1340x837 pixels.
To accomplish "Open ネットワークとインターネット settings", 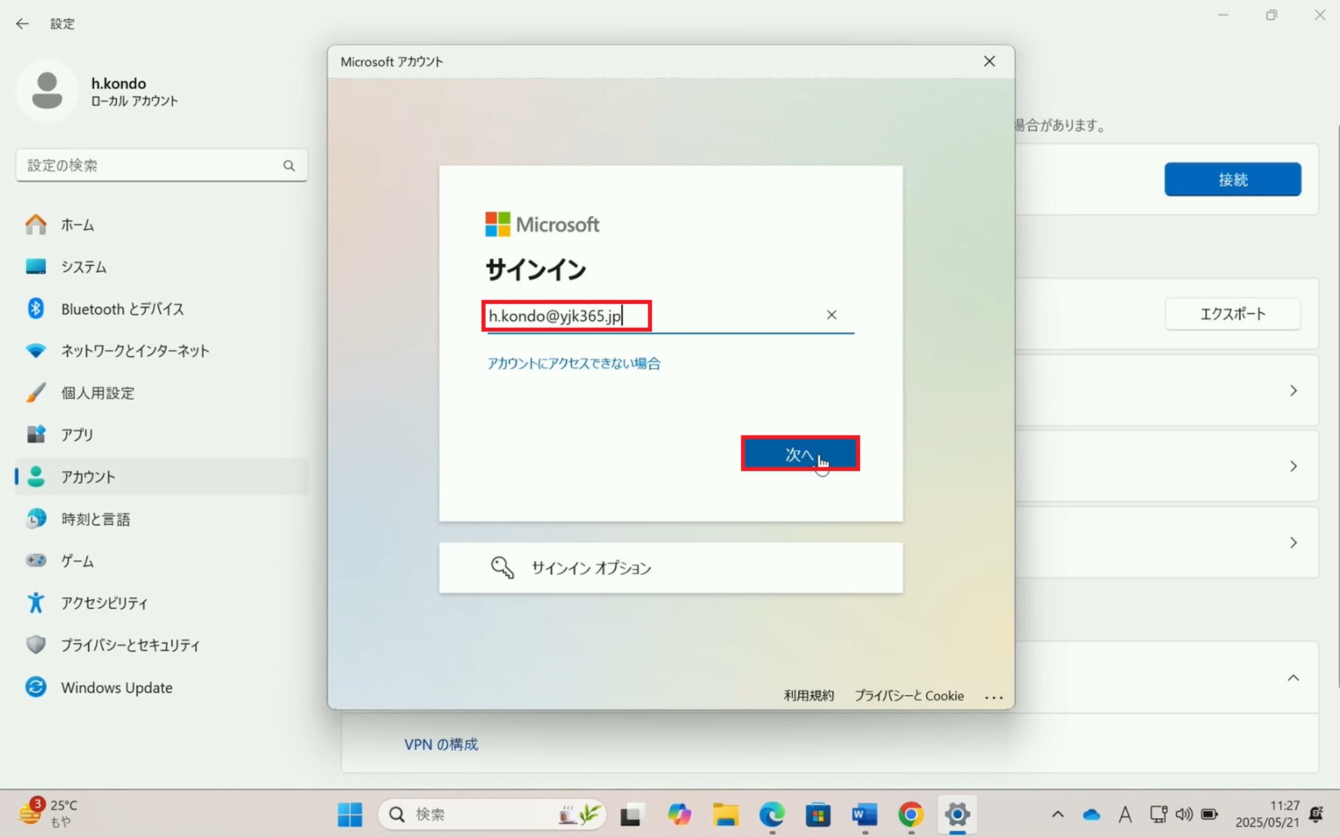I will pyautogui.click(x=161, y=351).
